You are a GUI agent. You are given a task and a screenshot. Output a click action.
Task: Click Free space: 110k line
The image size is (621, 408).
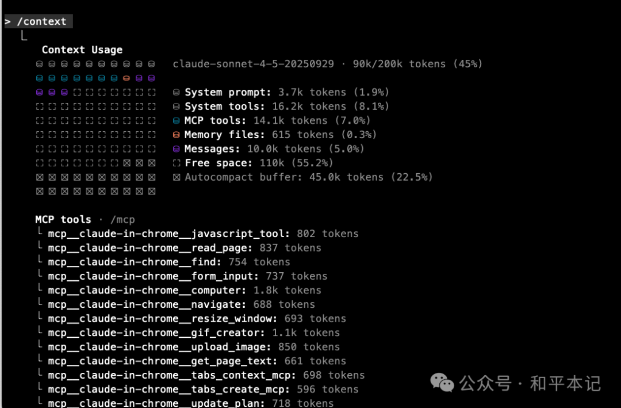coord(253,163)
